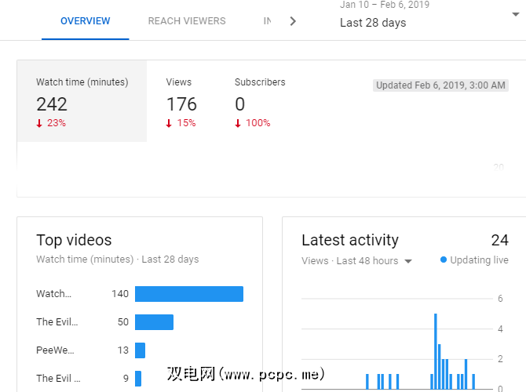Click the 242 watch time value
526x392 pixels.
52,104
